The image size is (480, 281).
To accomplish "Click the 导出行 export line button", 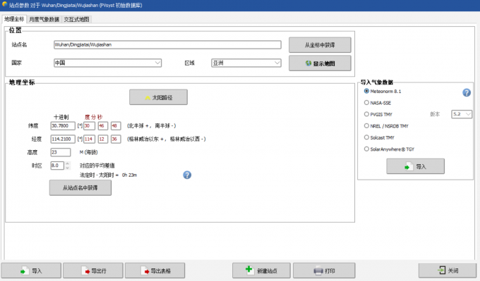I will (x=93, y=270).
